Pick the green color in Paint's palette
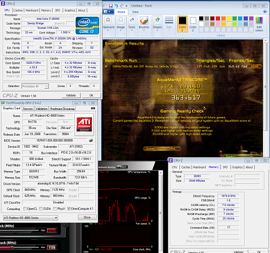 235,18
